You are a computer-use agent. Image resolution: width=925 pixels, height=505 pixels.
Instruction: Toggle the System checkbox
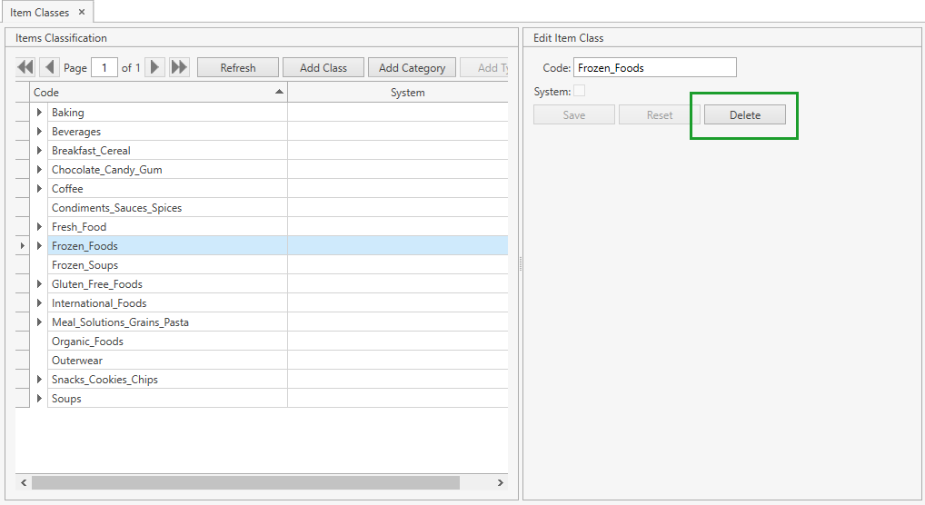579,91
